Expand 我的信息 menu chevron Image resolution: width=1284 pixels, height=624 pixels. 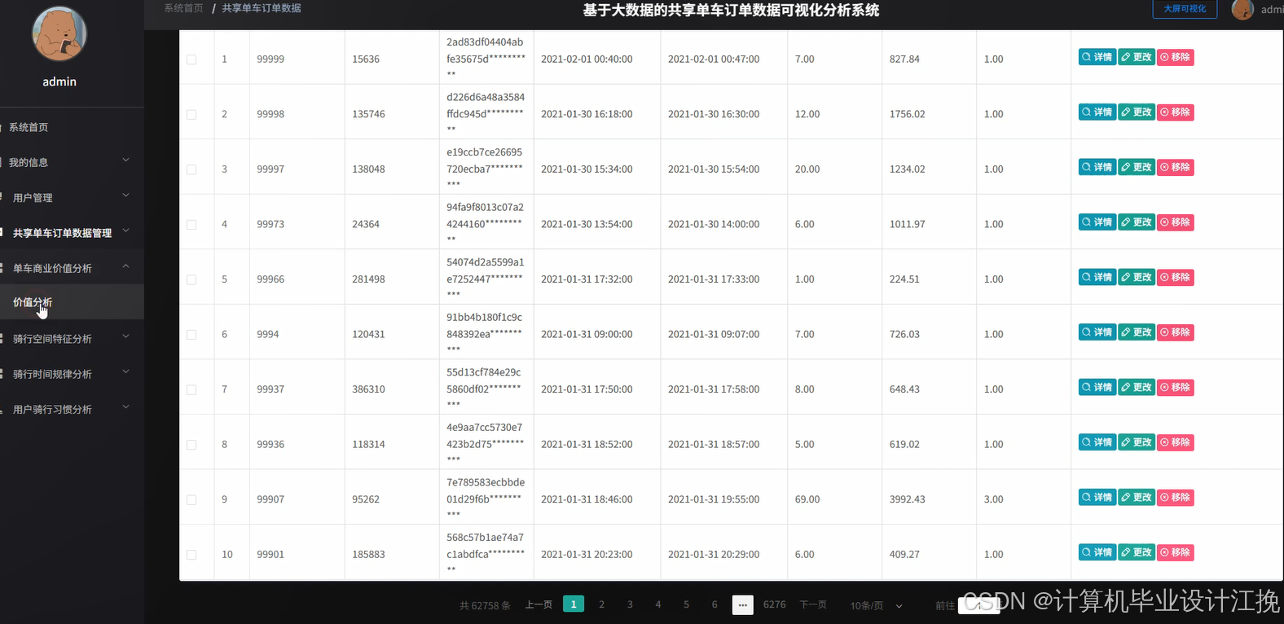click(126, 160)
